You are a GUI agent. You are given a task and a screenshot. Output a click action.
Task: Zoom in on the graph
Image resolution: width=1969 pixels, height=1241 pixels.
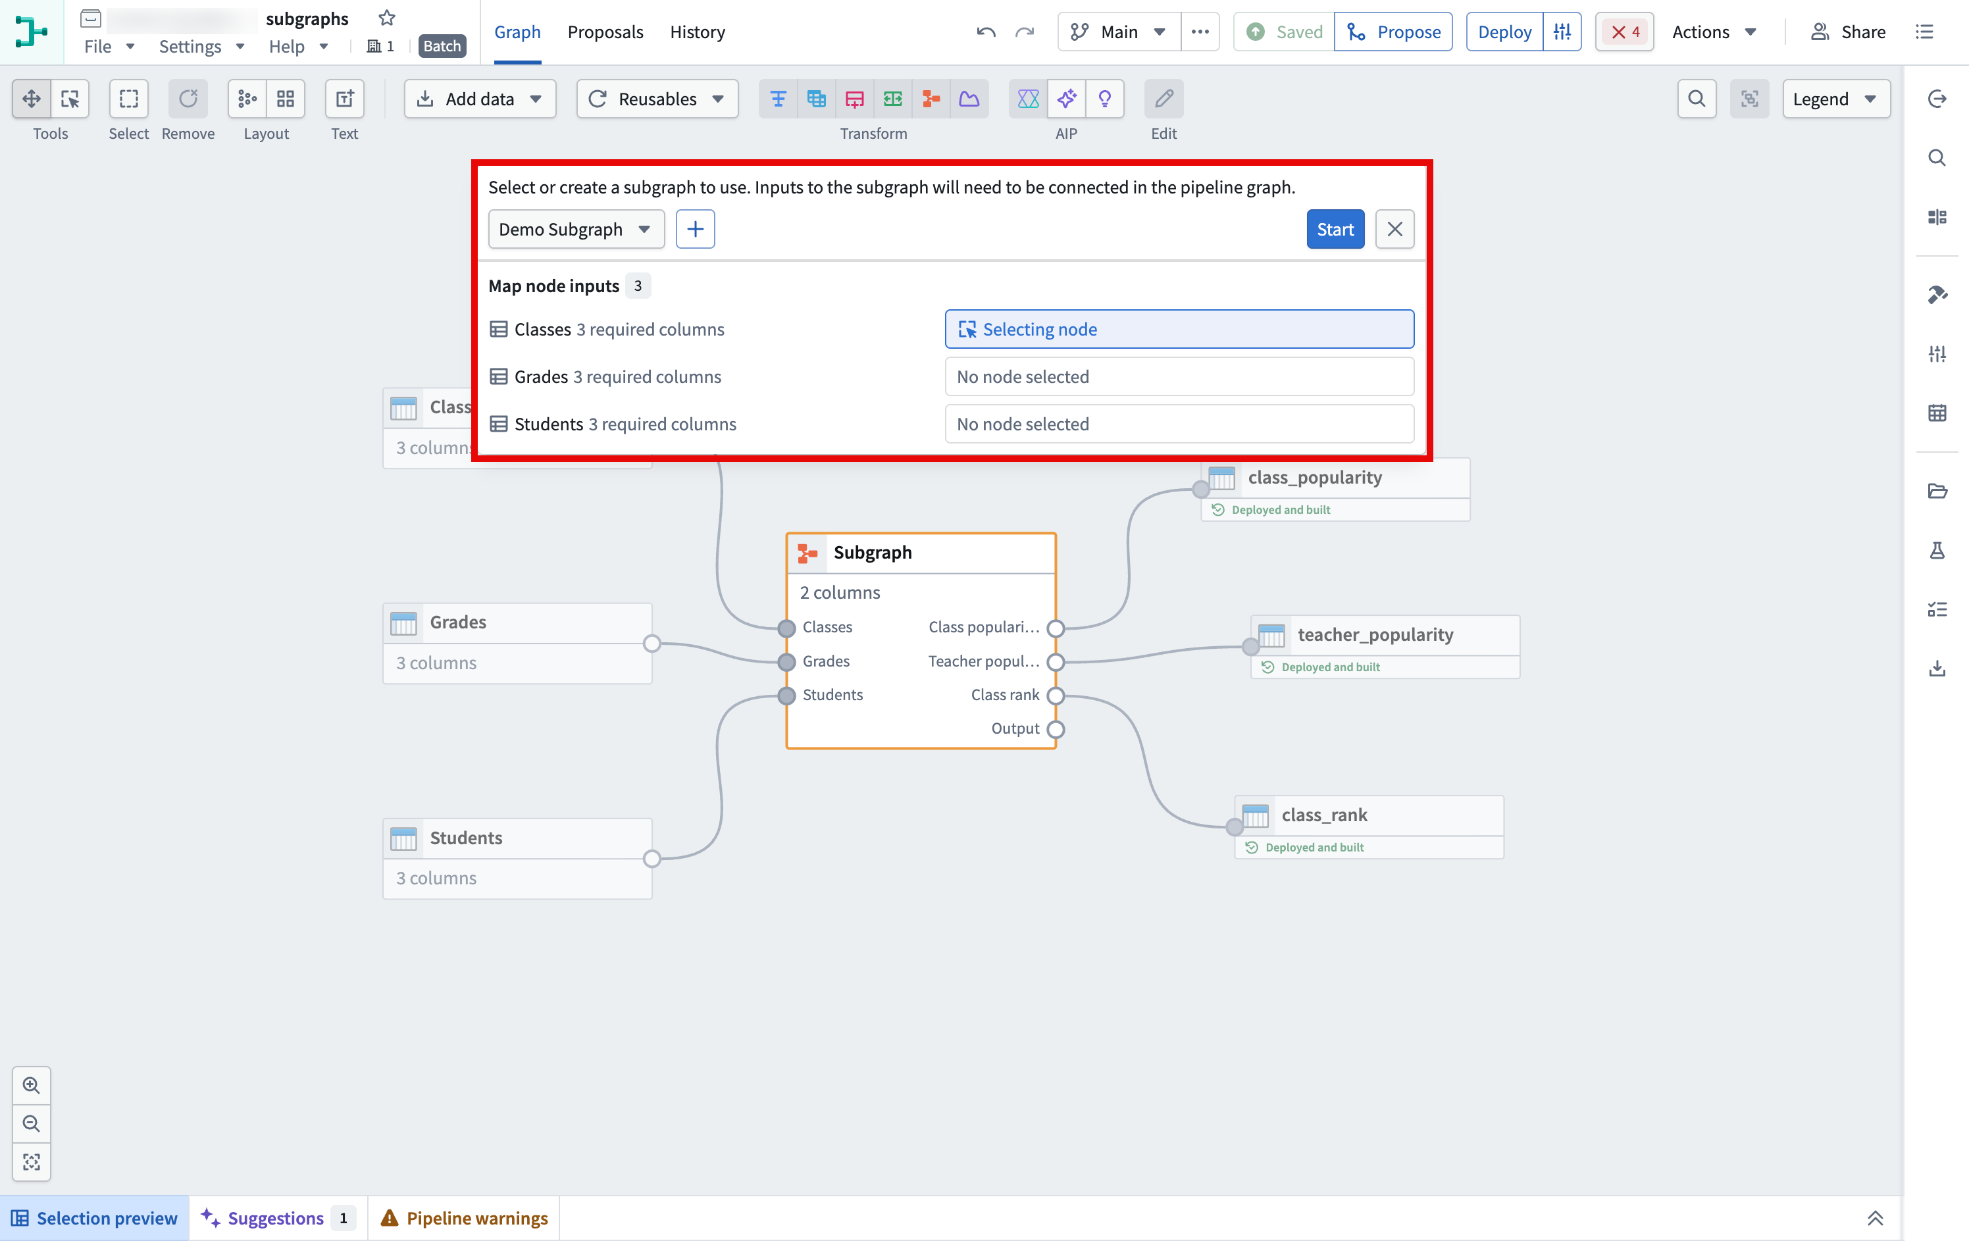tap(31, 1086)
